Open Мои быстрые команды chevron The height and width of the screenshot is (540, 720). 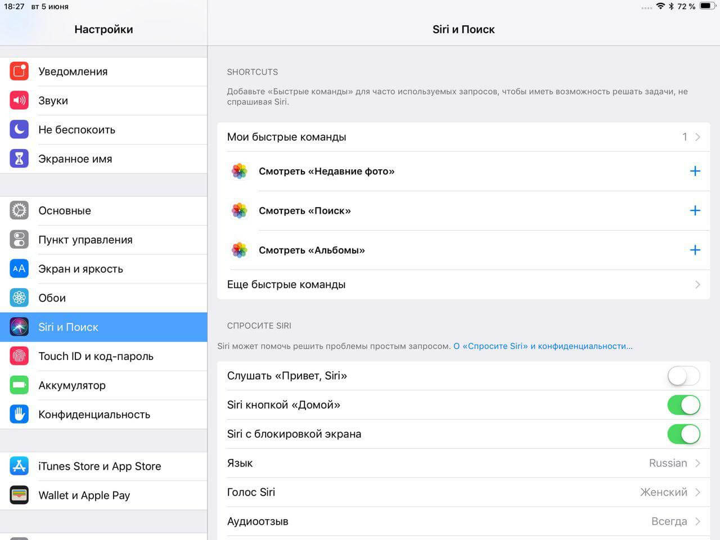[697, 137]
